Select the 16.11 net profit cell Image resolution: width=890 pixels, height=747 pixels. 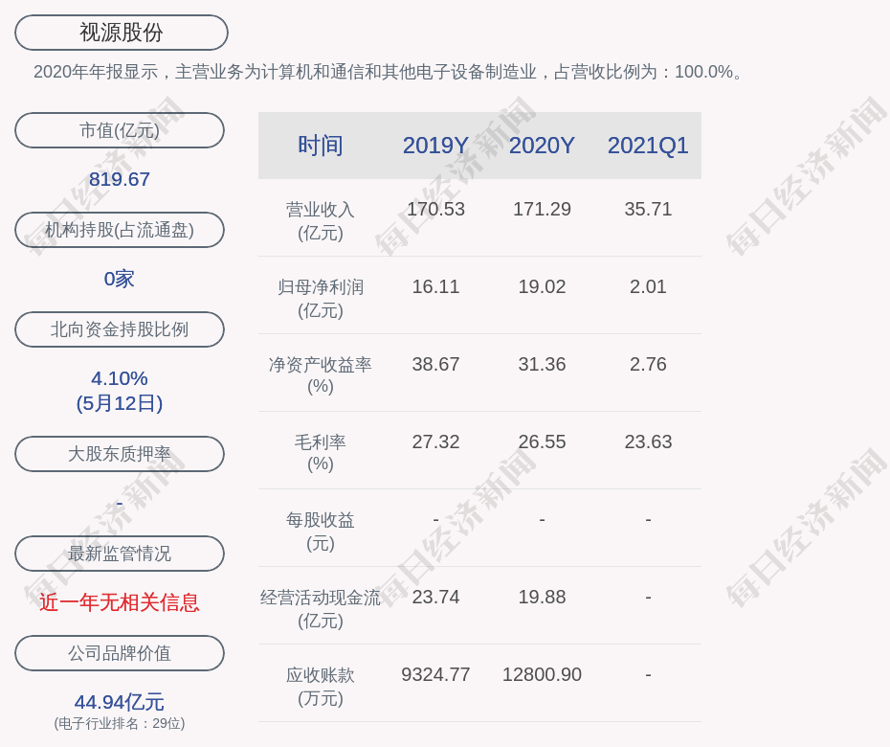point(435,287)
